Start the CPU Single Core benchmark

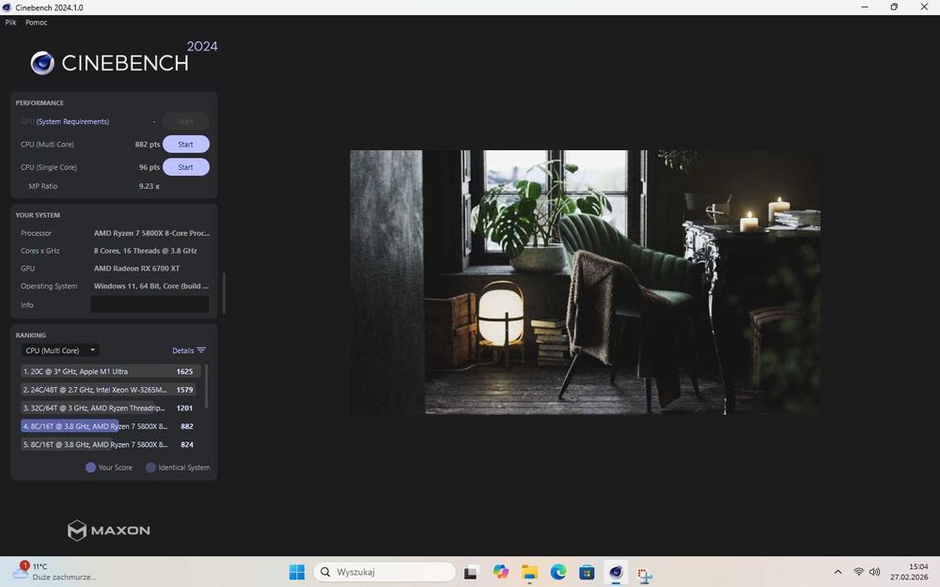coord(186,167)
